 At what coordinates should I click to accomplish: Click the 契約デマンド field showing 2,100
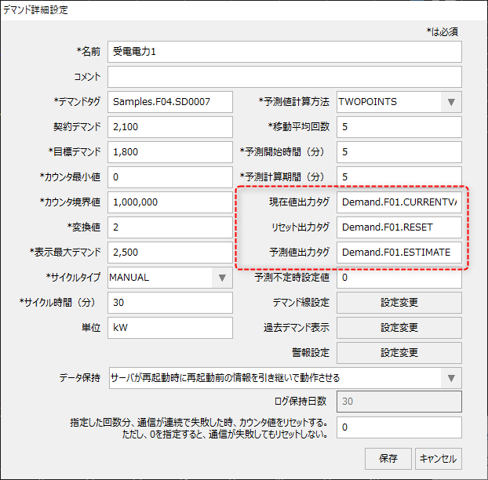(170, 127)
